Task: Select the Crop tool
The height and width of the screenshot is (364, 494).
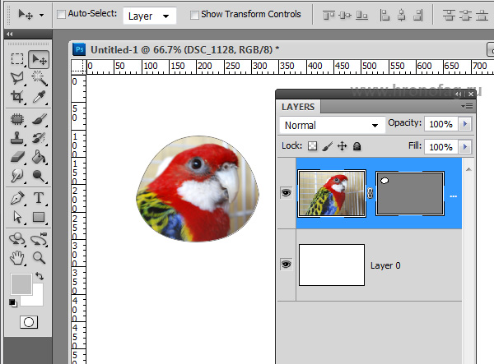Action: point(16,98)
